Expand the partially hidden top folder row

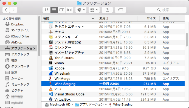(45, 22)
